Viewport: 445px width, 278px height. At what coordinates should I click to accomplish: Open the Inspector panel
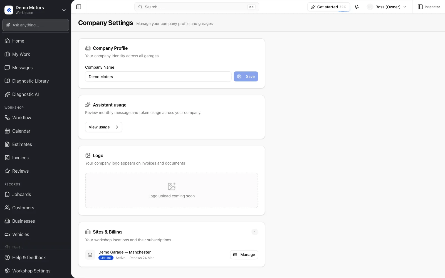click(429, 7)
